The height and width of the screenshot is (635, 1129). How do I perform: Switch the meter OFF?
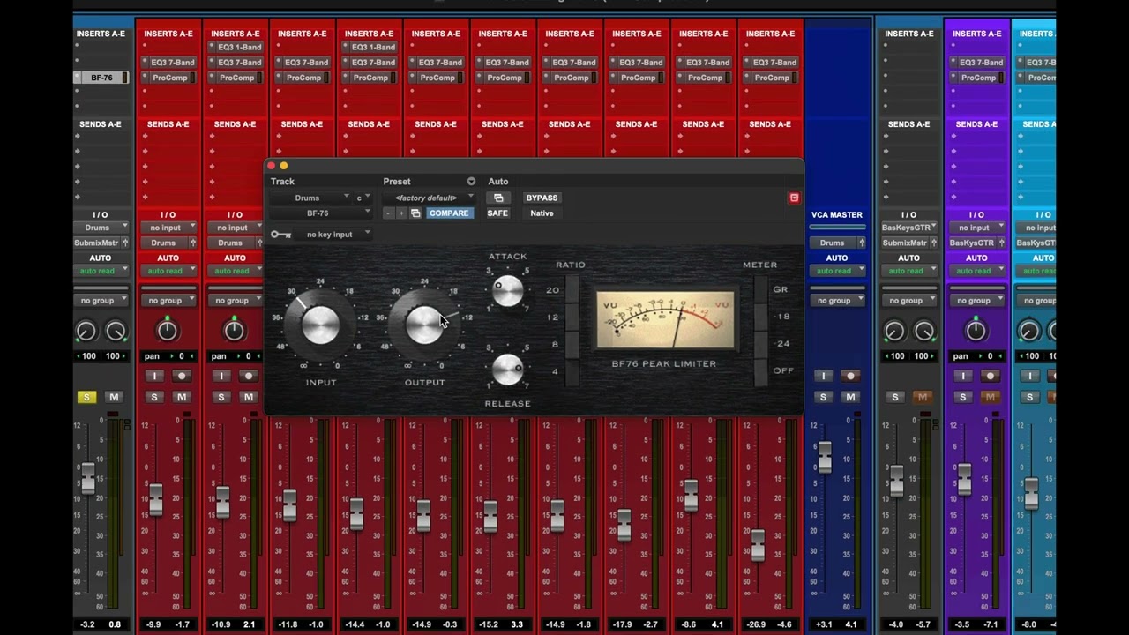[x=760, y=371]
